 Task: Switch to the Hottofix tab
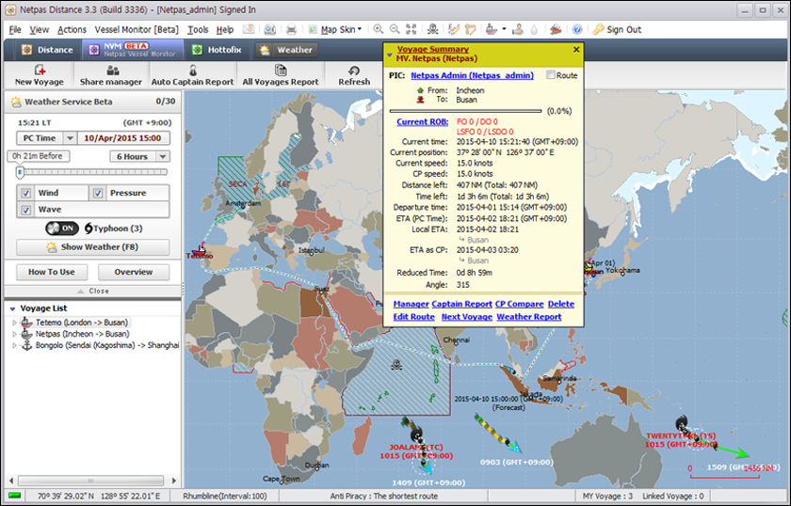(217, 50)
